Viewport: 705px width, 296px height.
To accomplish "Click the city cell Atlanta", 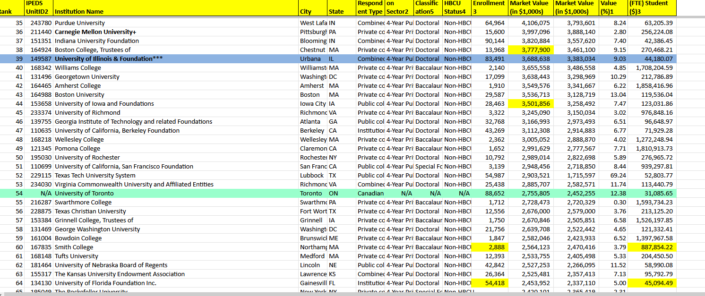I will (313, 121).
